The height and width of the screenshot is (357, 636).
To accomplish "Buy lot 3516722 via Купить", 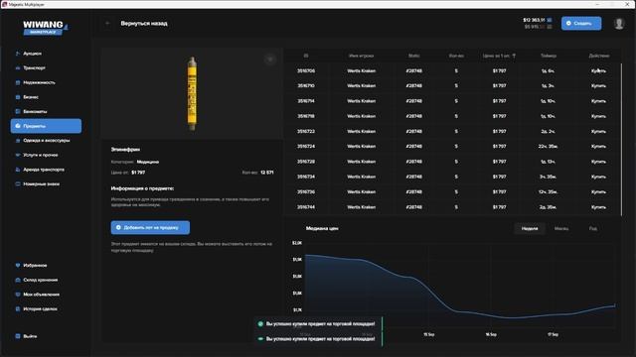I will point(598,132).
